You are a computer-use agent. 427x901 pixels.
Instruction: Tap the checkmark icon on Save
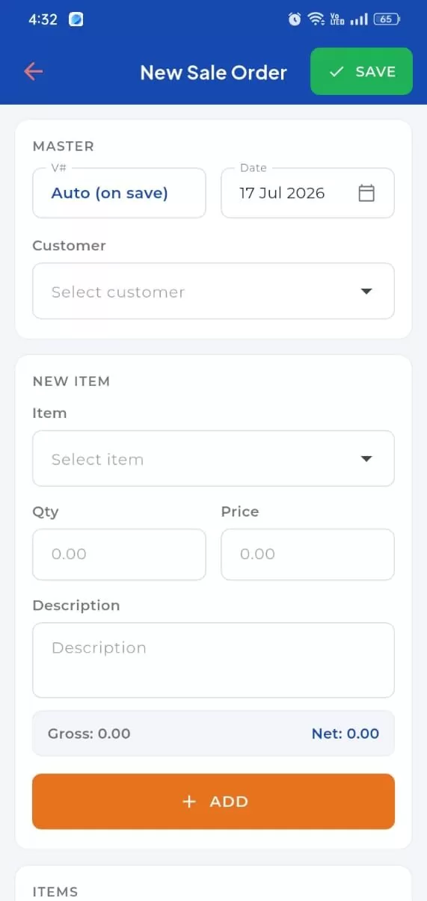(x=337, y=72)
